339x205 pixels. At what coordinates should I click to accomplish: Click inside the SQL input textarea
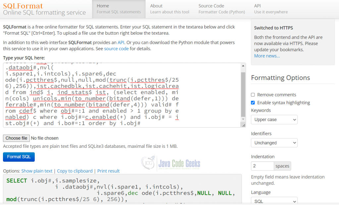point(122,95)
